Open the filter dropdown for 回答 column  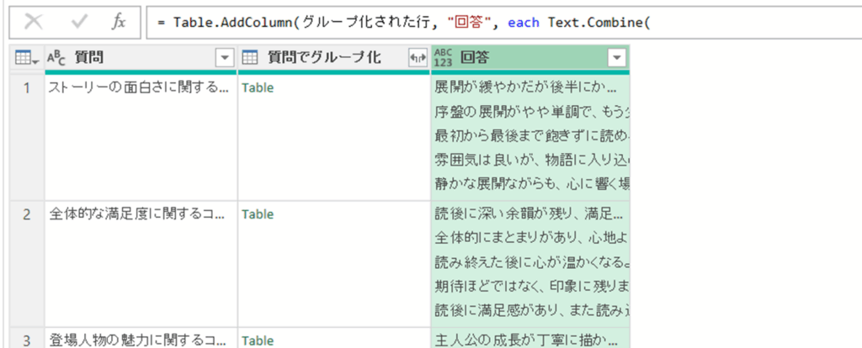pyautogui.click(x=617, y=57)
